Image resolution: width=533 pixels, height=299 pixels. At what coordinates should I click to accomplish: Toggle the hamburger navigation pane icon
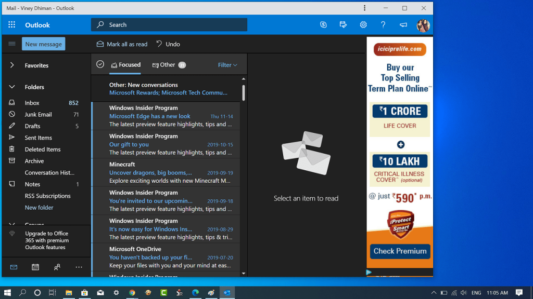pyautogui.click(x=12, y=44)
